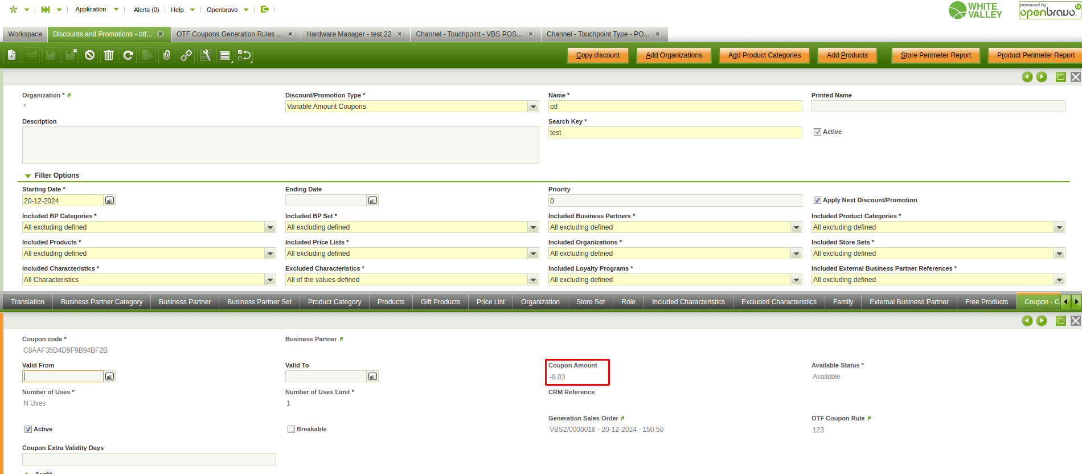Uncheck the coupon Active checkbox
The image size is (1082, 474).
tap(28, 430)
